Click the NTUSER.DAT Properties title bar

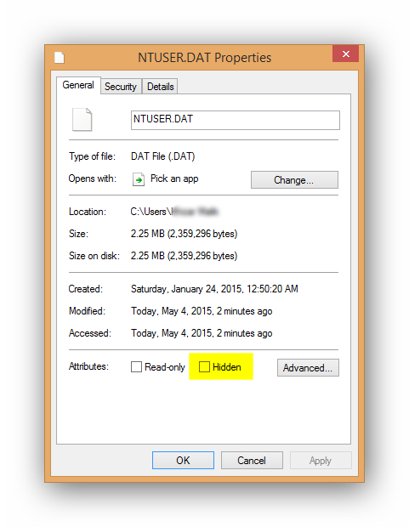[x=204, y=58]
